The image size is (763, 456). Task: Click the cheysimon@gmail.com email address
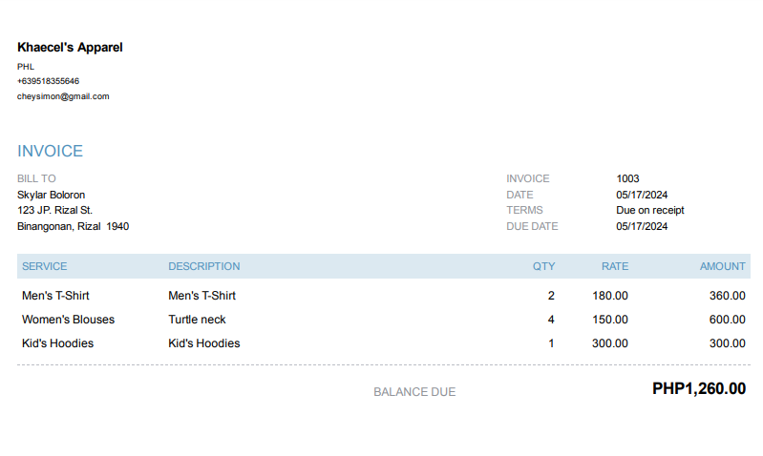[63, 96]
